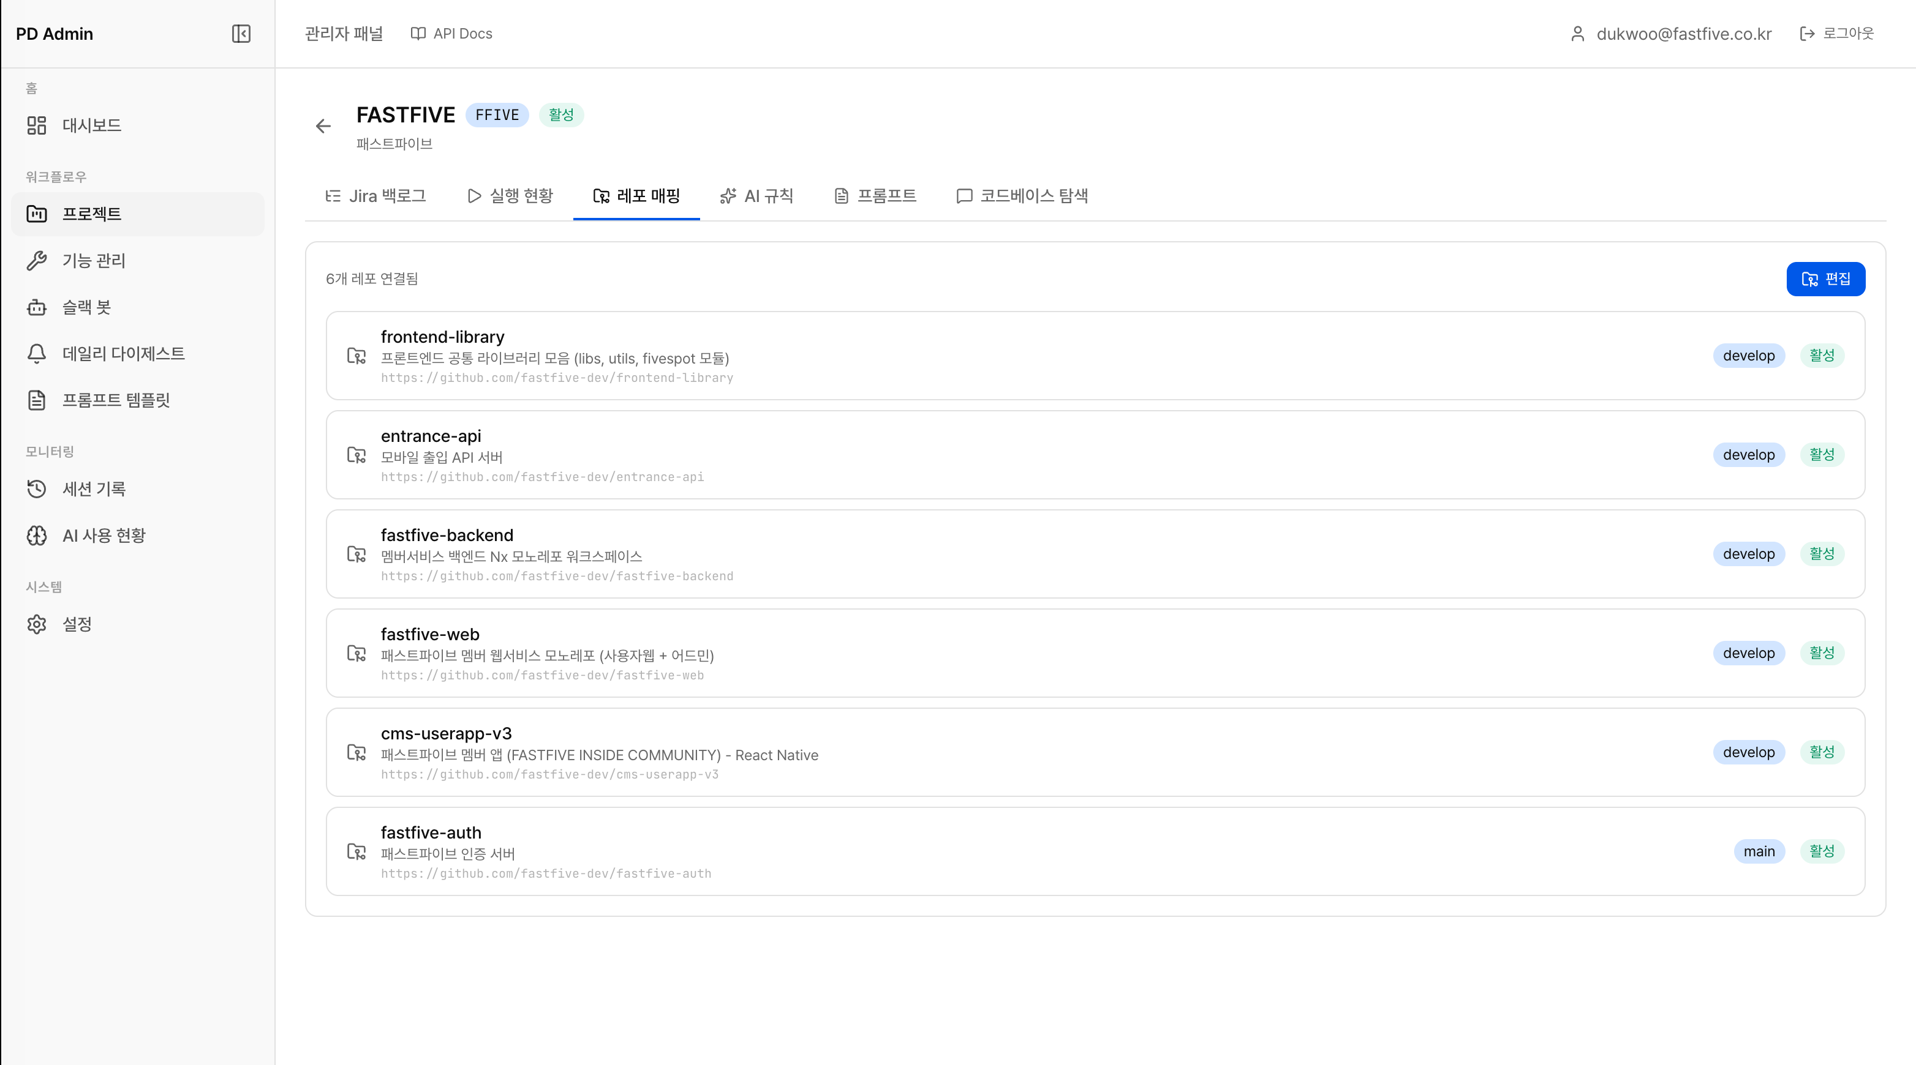
Task: Open 데일리 다이제스트 in the sidebar
Action: (x=138, y=354)
